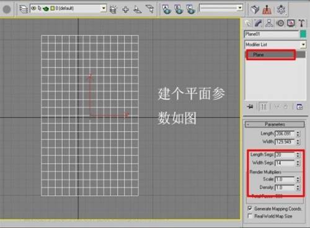The height and width of the screenshot is (228, 310).
Task: Open the layer dropdown showing 0 (default)
Action: pyautogui.click(x=104, y=9)
